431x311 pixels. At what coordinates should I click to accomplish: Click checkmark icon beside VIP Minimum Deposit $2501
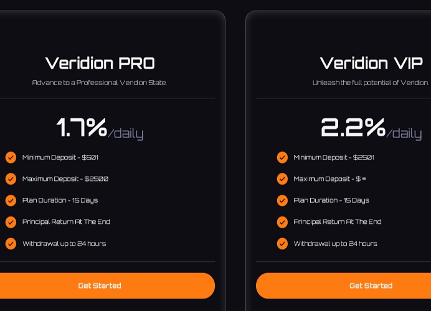tap(282, 157)
